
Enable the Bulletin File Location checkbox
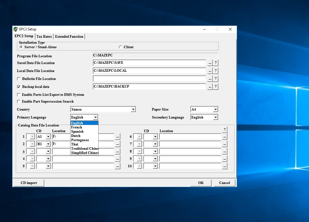click(x=19, y=79)
